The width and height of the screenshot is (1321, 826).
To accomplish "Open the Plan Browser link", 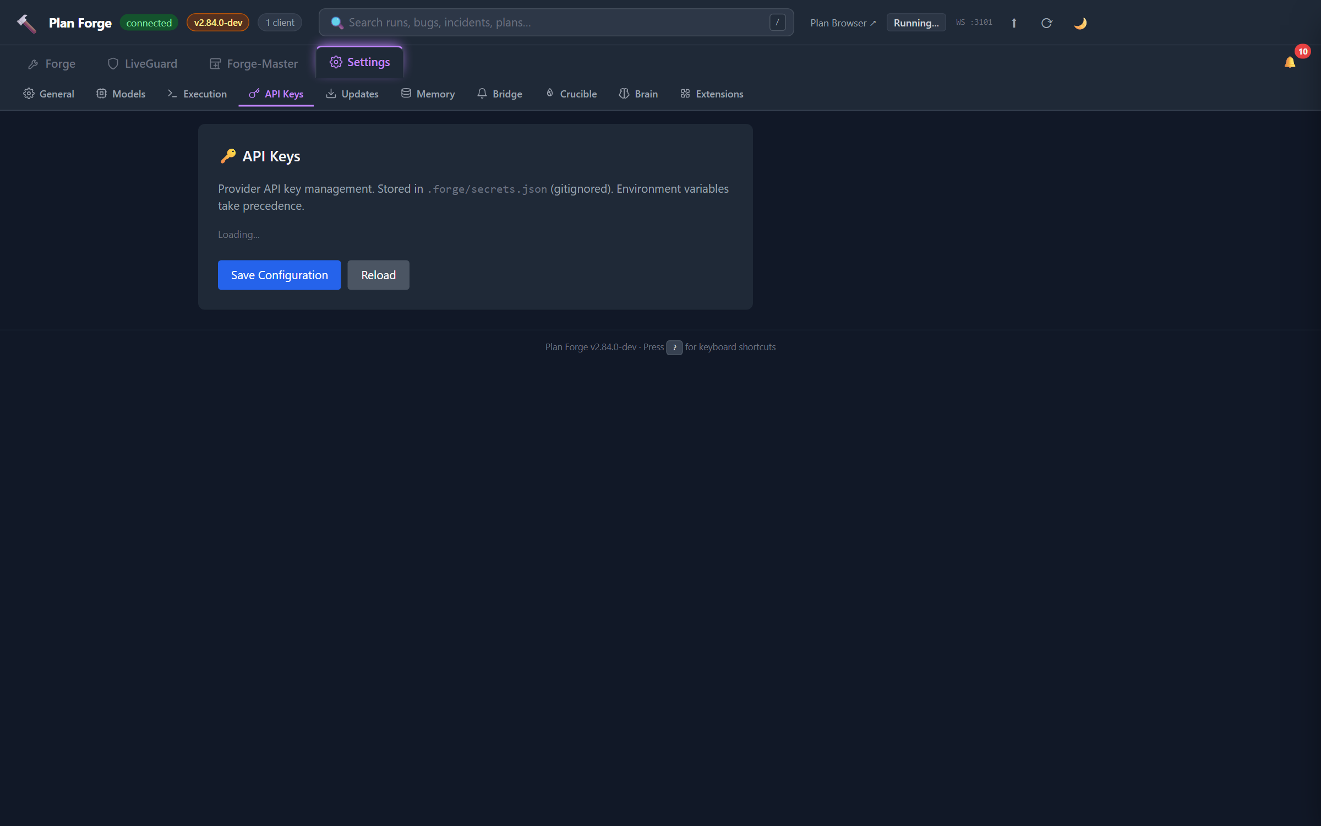I will 843,23.
